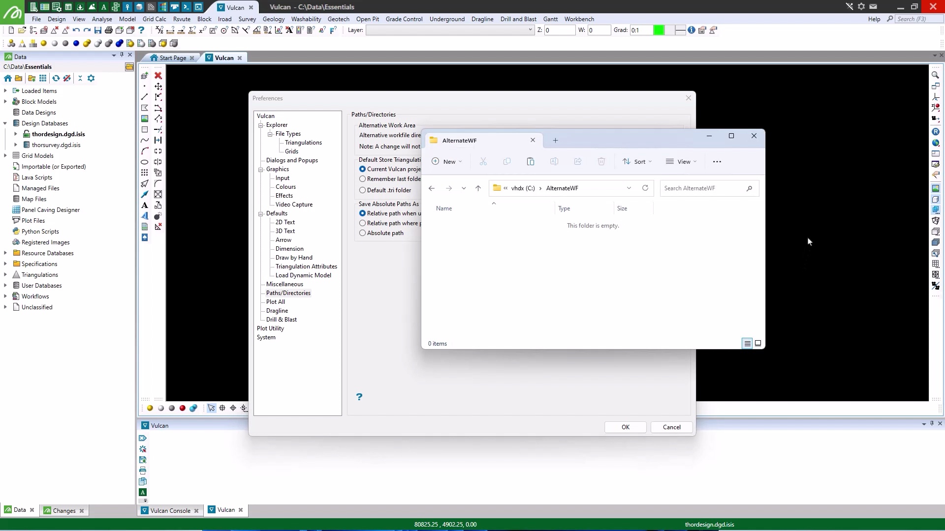Image resolution: width=945 pixels, height=531 pixels.
Task: Select Dialogs and Popups in Preferences tree
Action: tap(292, 160)
